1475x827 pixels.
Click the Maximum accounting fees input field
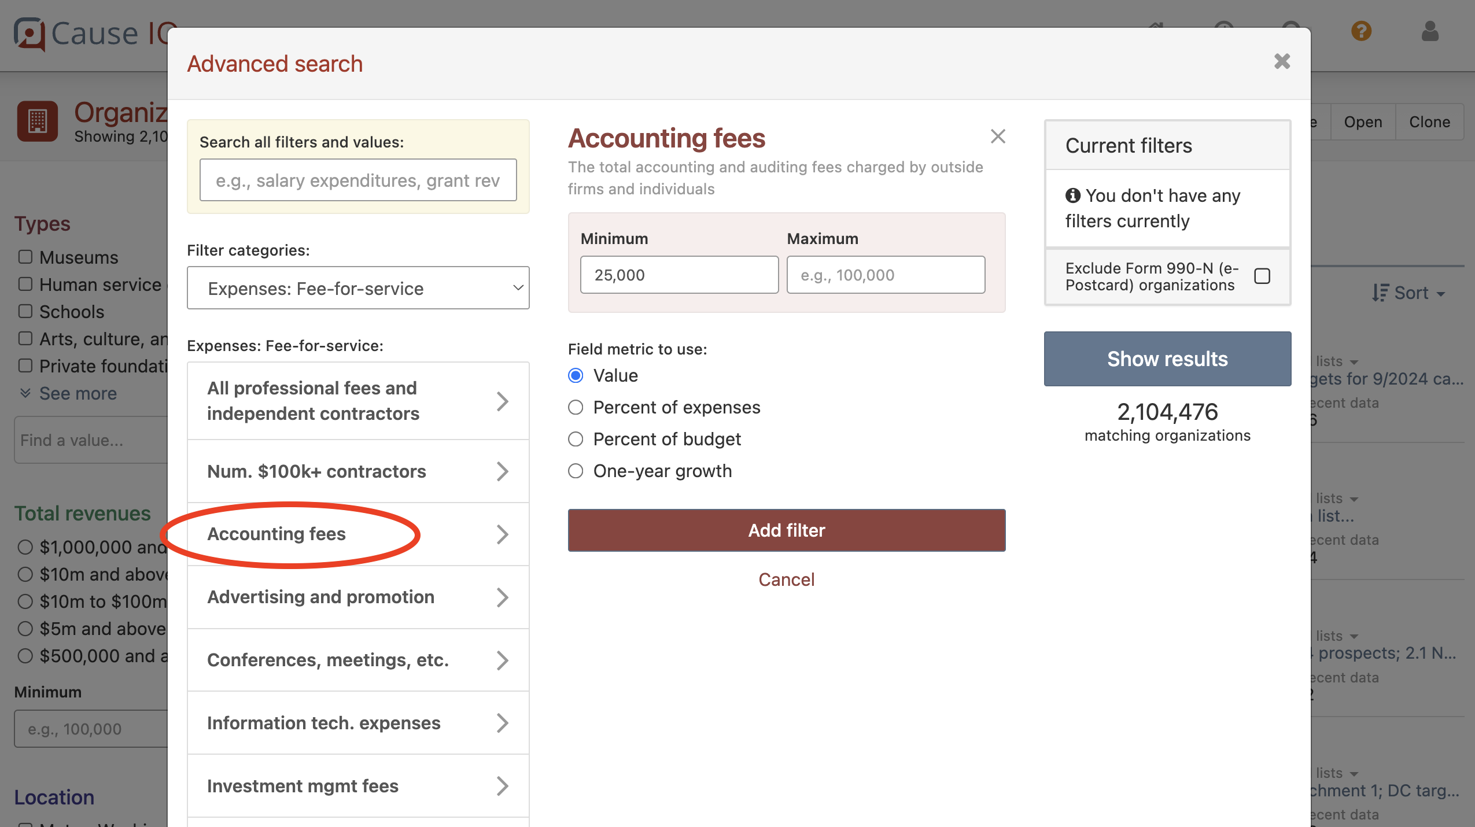pos(885,275)
